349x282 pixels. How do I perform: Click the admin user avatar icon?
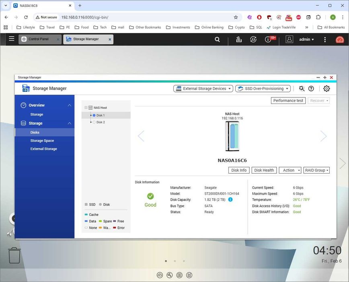click(289, 39)
